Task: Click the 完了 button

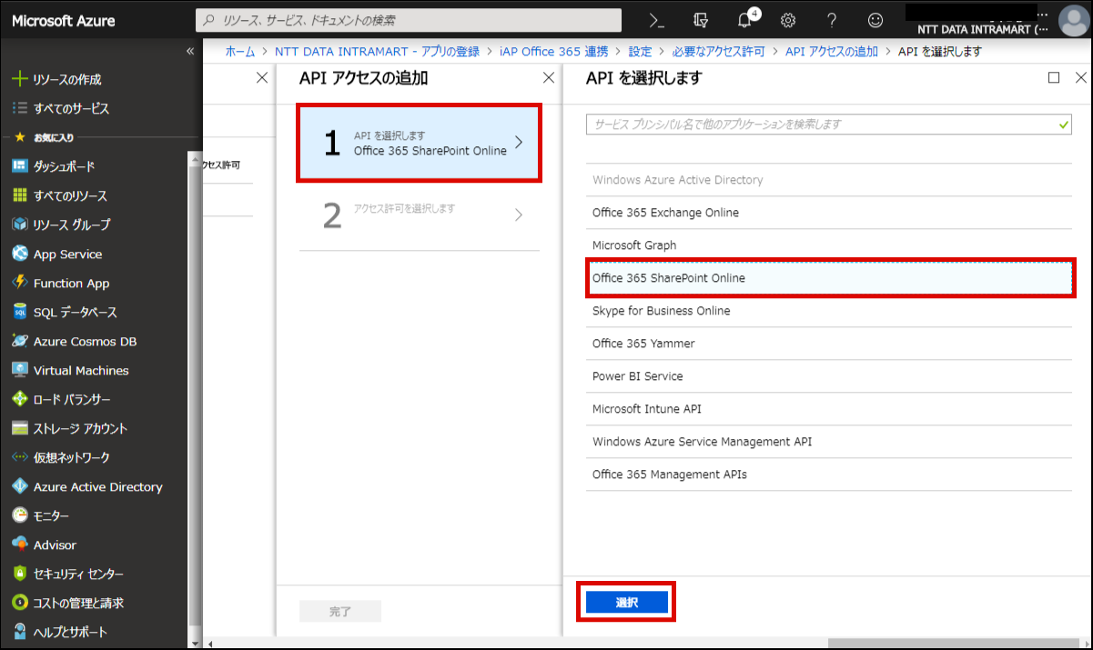Action: 340,612
